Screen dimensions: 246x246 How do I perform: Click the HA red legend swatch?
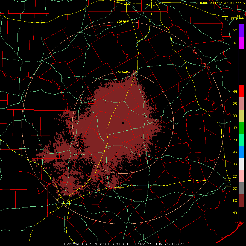point(241,91)
